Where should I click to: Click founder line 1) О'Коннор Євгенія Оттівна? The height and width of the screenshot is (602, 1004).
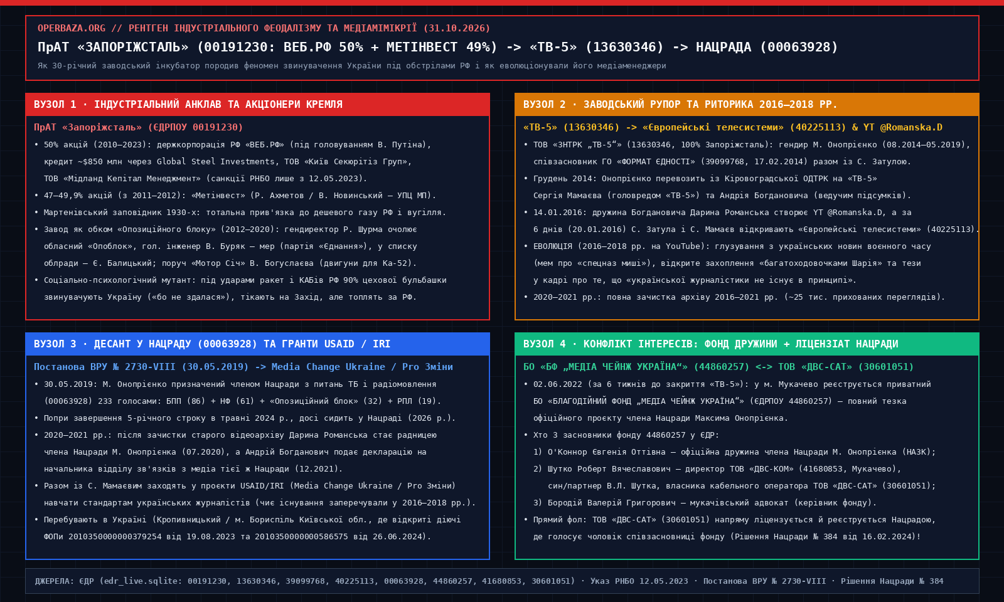tap(734, 452)
